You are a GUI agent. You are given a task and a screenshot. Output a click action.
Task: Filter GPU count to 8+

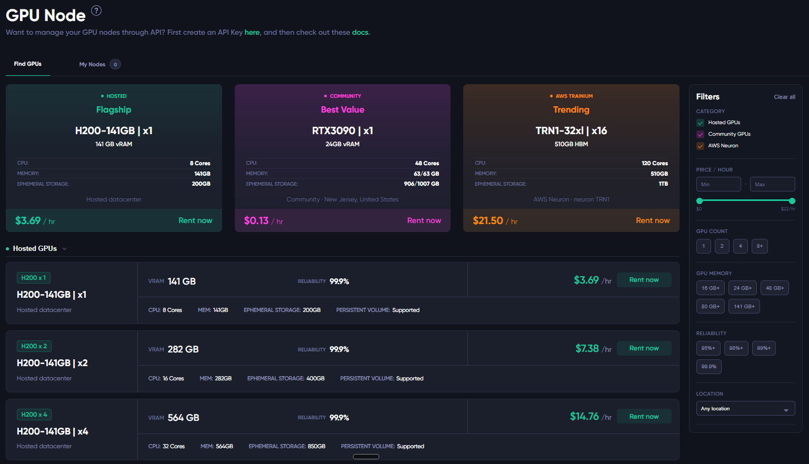[x=760, y=246]
